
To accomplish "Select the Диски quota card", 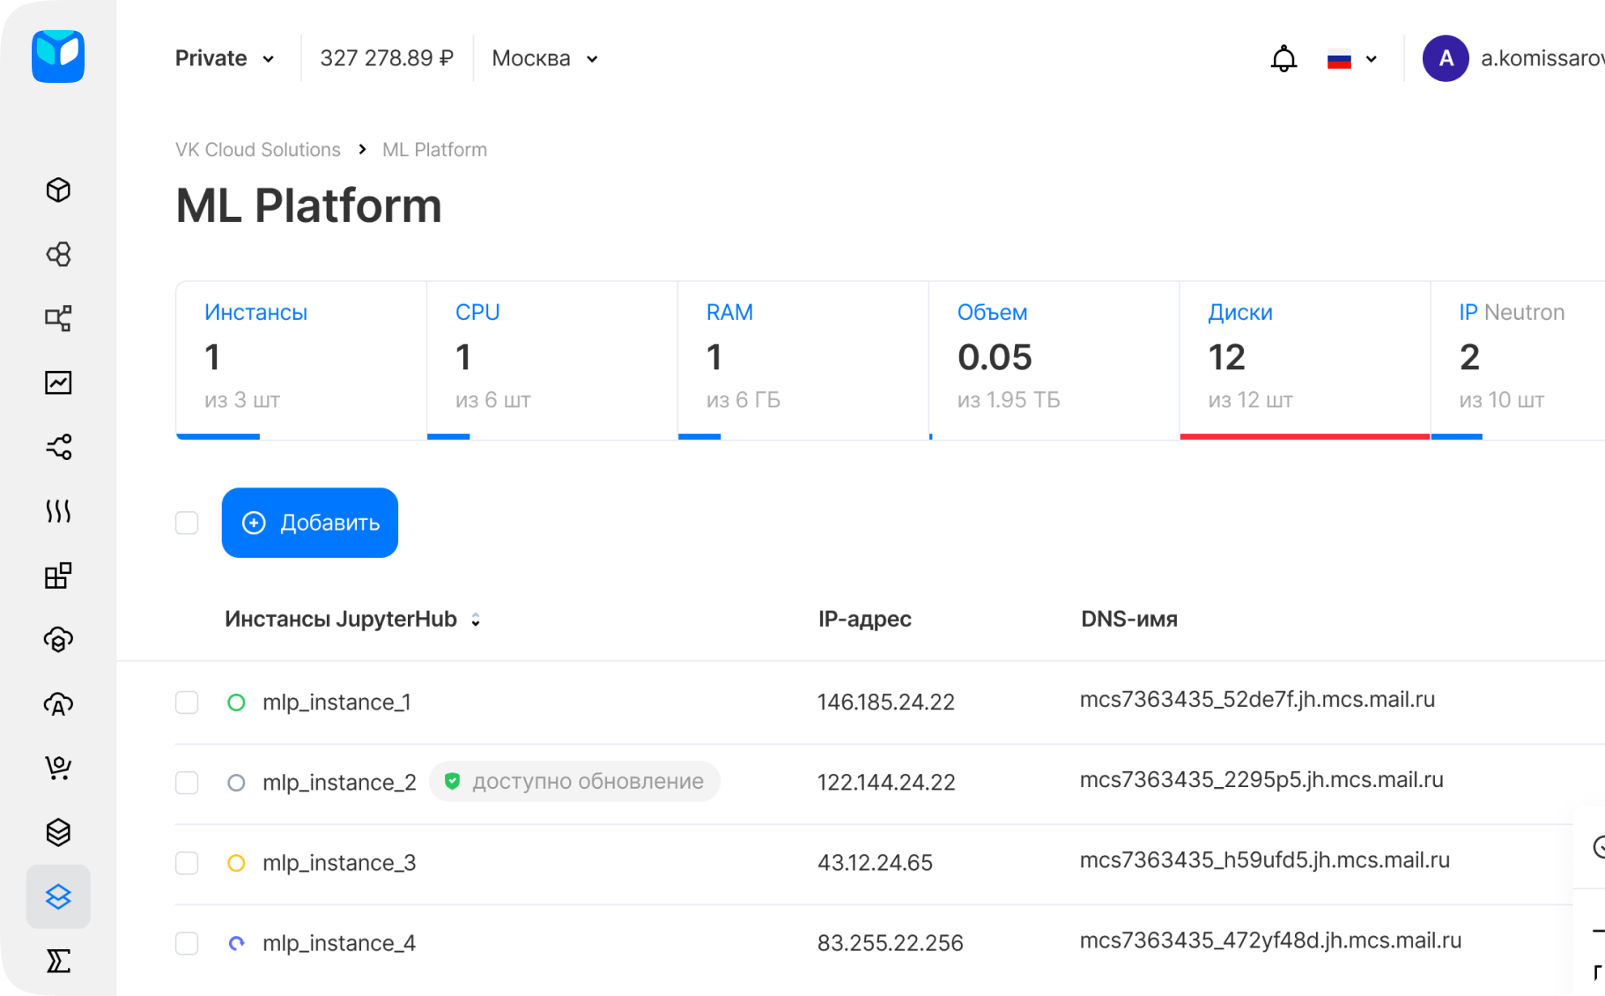I will point(1305,360).
